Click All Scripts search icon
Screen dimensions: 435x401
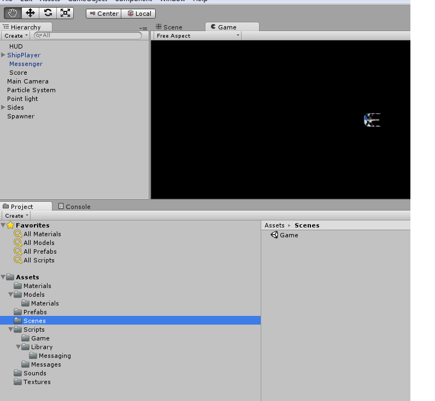click(18, 260)
